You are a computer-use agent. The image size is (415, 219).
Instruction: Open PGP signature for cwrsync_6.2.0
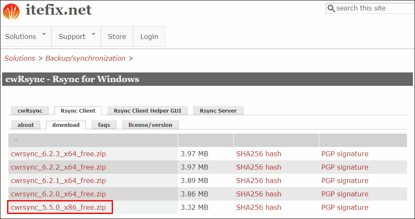coord(345,194)
